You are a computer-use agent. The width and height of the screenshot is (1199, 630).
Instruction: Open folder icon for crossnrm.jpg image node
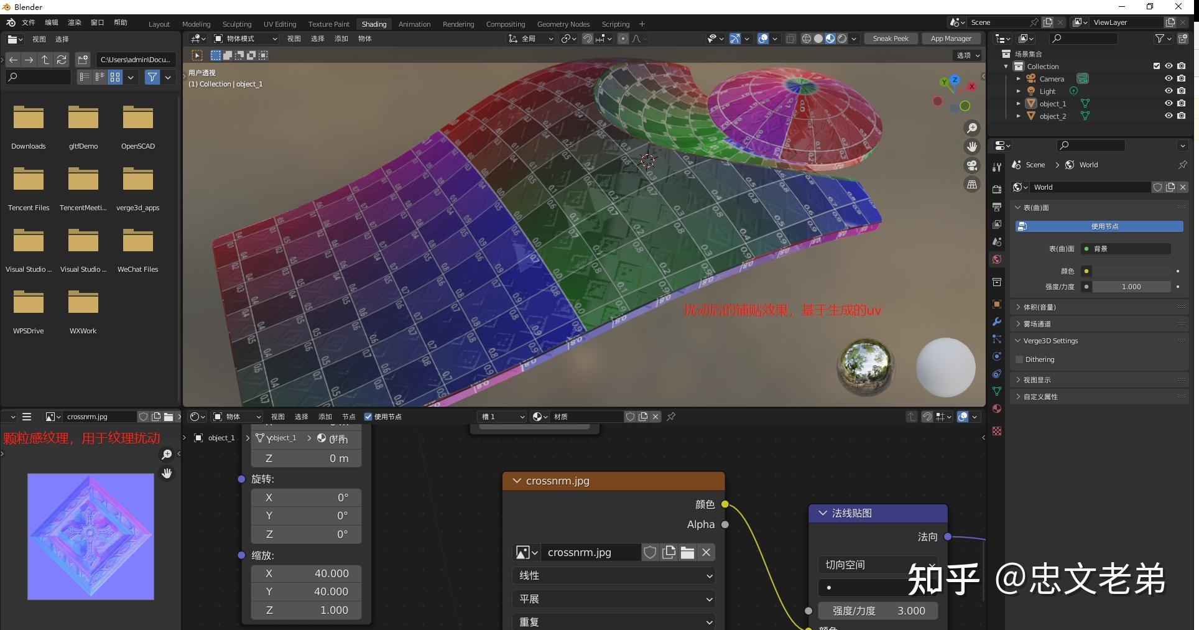[687, 552]
